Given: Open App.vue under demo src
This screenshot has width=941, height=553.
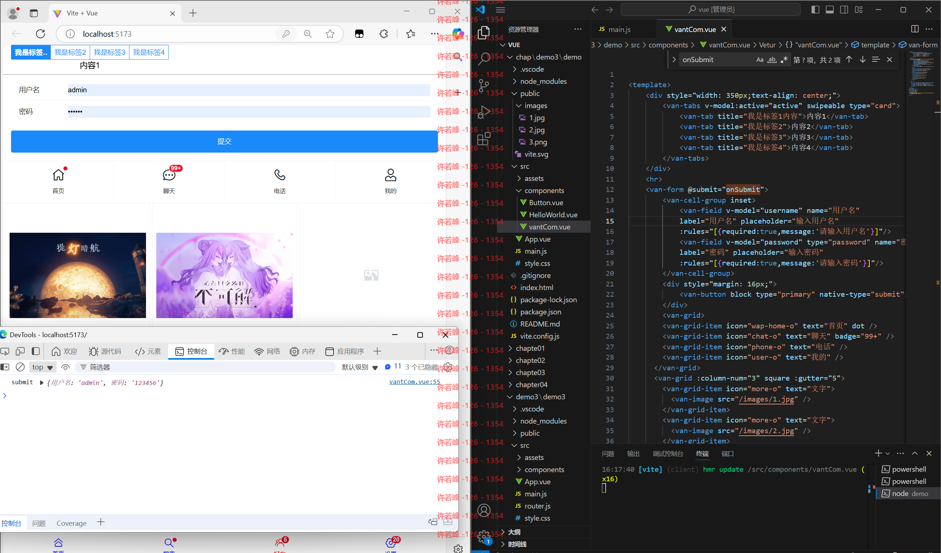Looking at the screenshot, I should pyautogui.click(x=537, y=239).
